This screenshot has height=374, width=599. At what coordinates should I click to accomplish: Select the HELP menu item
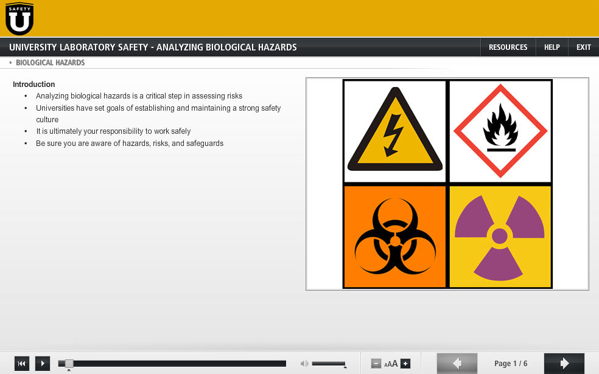(x=552, y=47)
